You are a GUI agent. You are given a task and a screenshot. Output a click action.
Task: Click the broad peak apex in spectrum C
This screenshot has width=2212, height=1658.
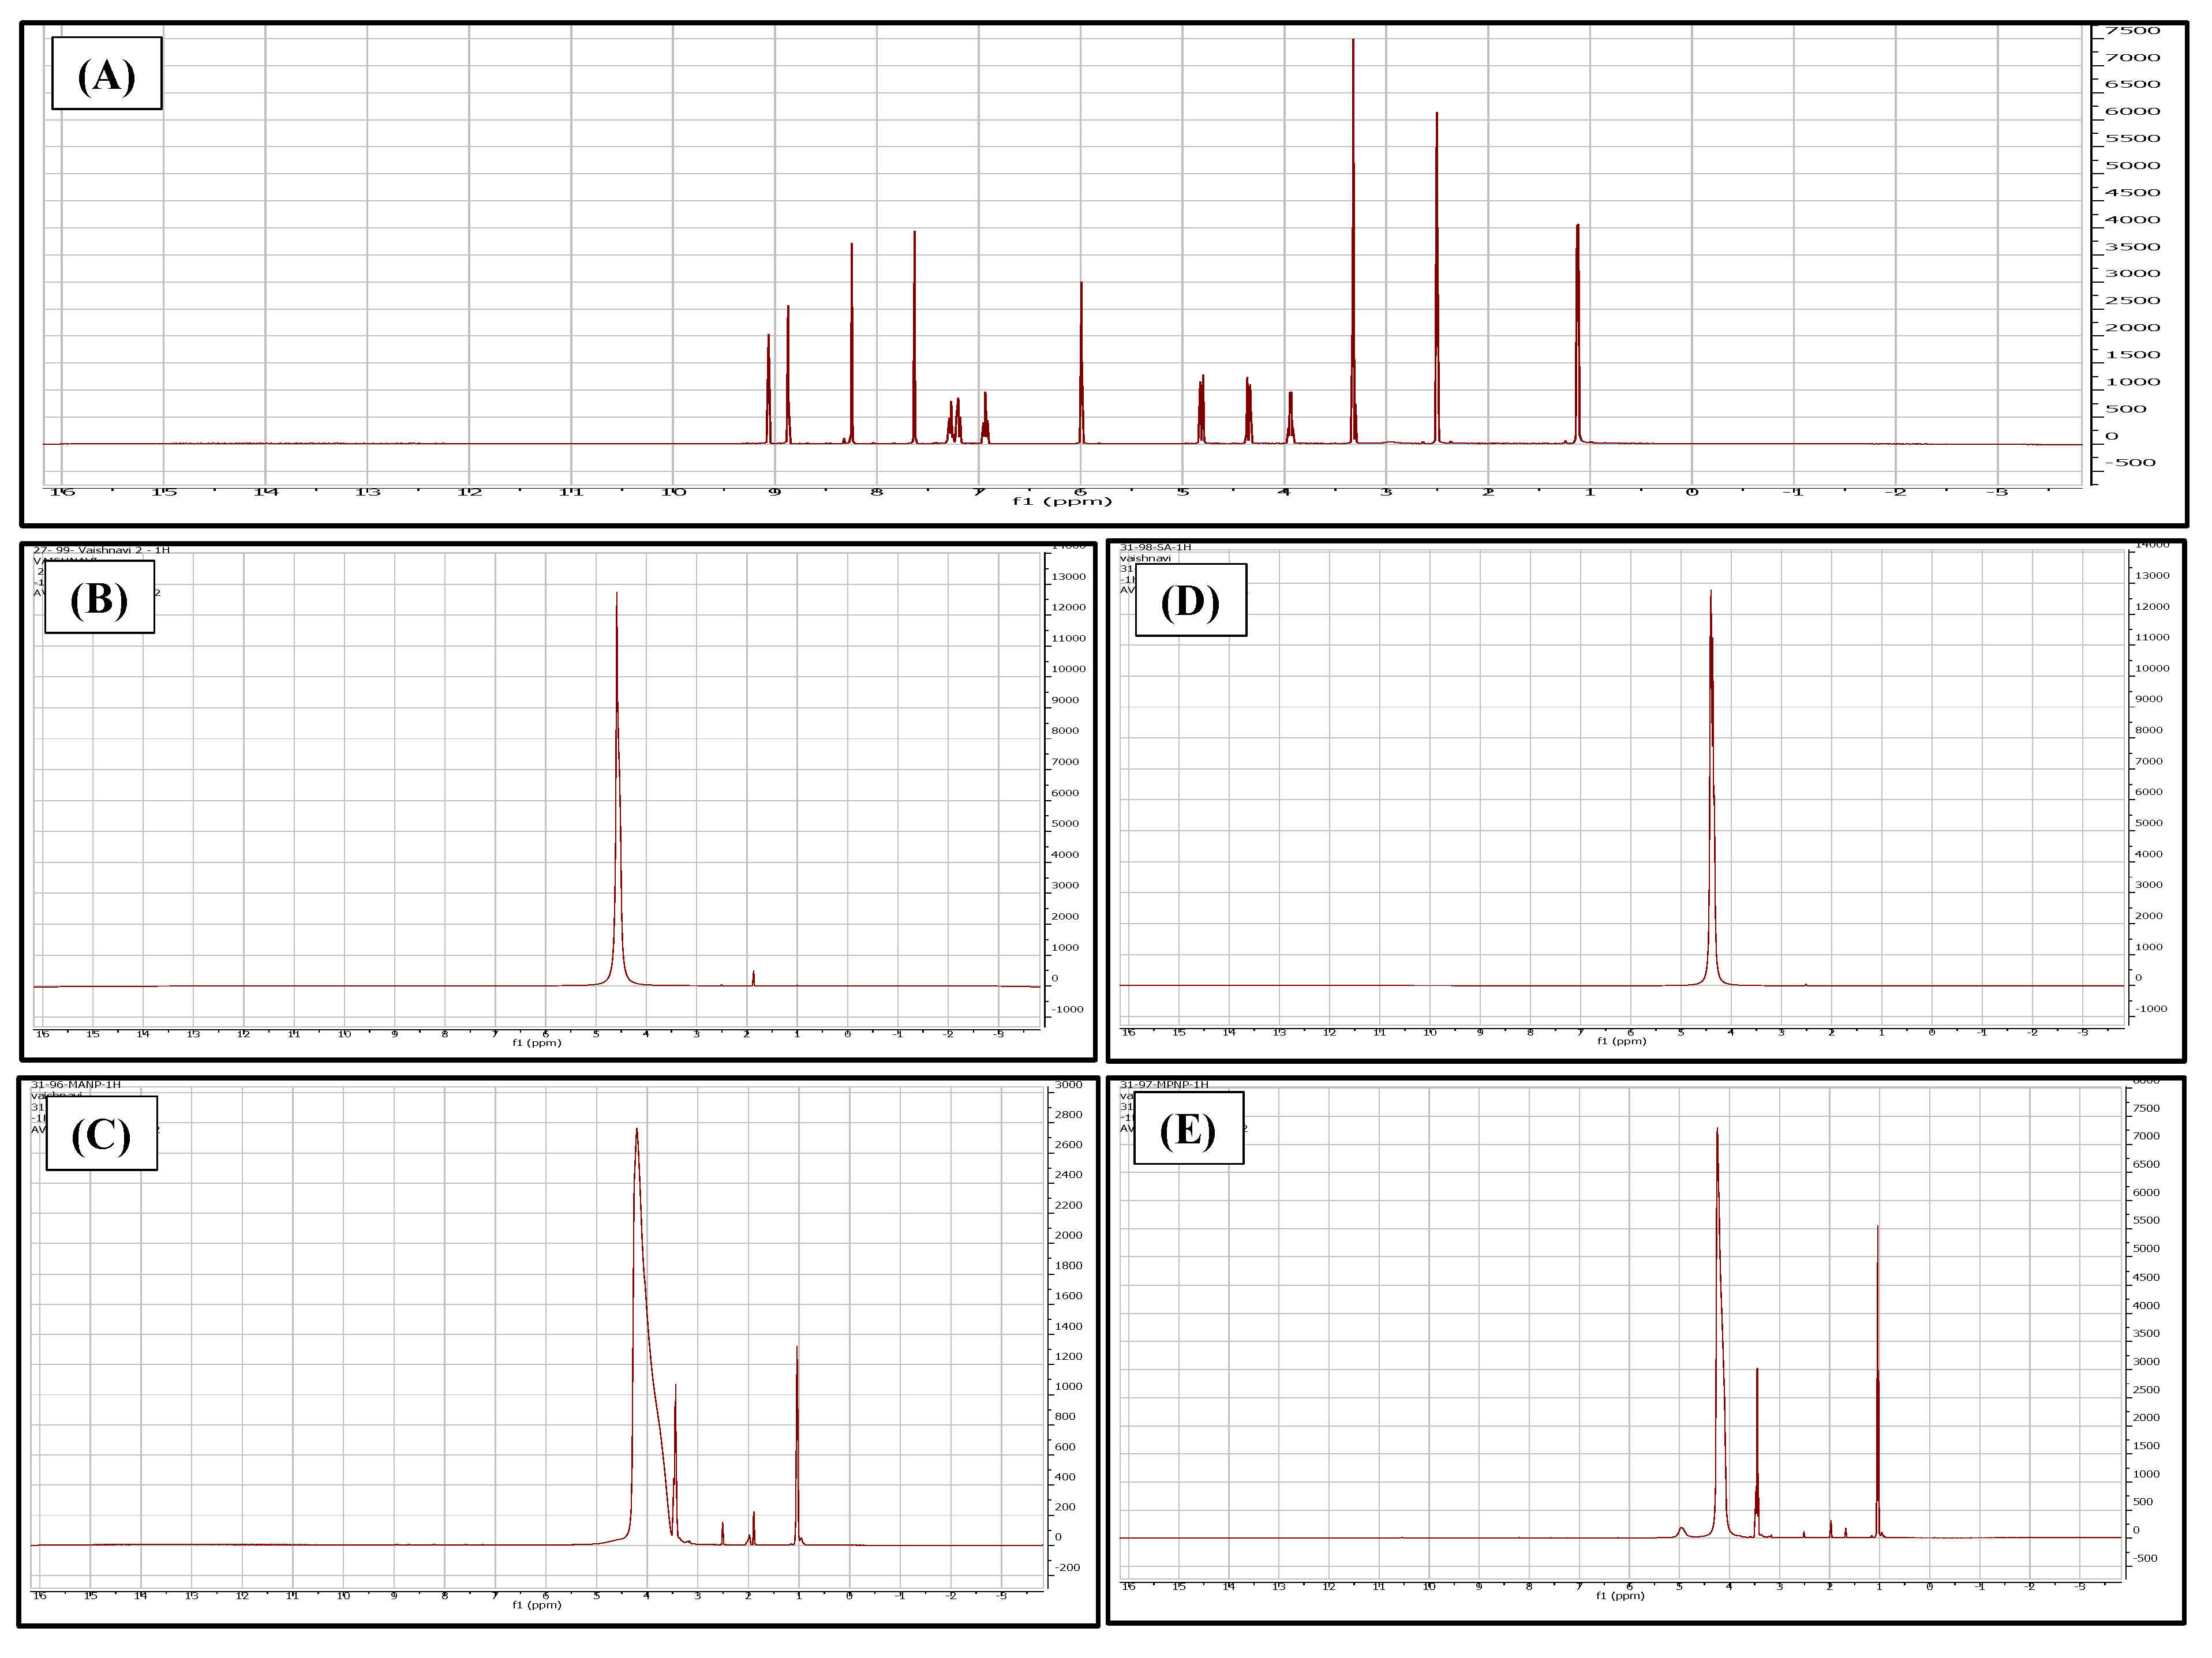(637, 1131)
